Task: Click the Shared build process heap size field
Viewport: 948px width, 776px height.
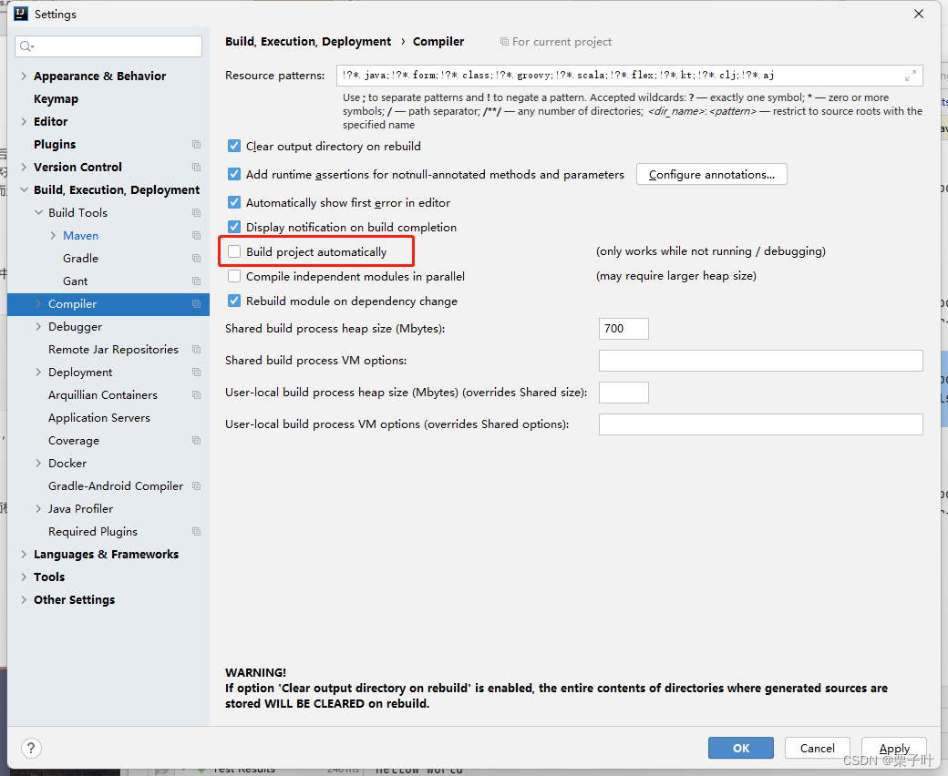Action: 623,329
